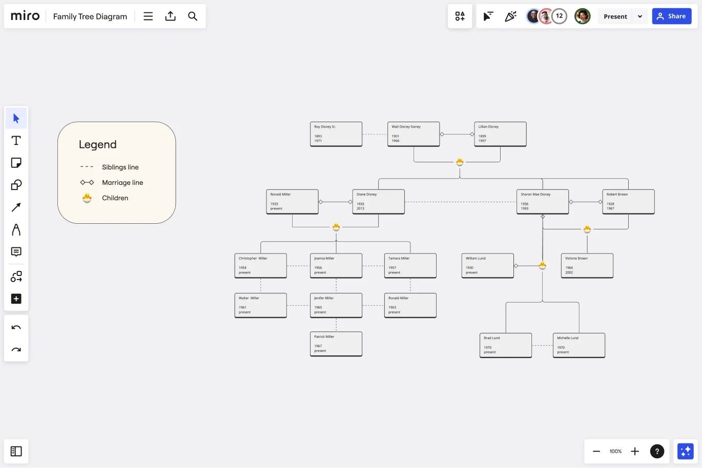Select the William Lund card
This screenshot has height=468, width=702.
(x=488, y=266)
